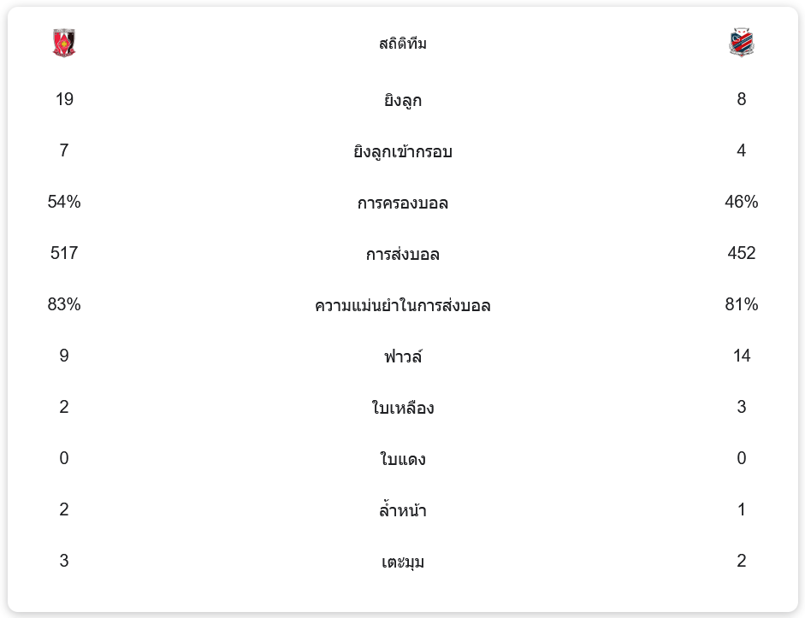
Task: Select the away team's 14 fouls value
Action: (741, 356)
